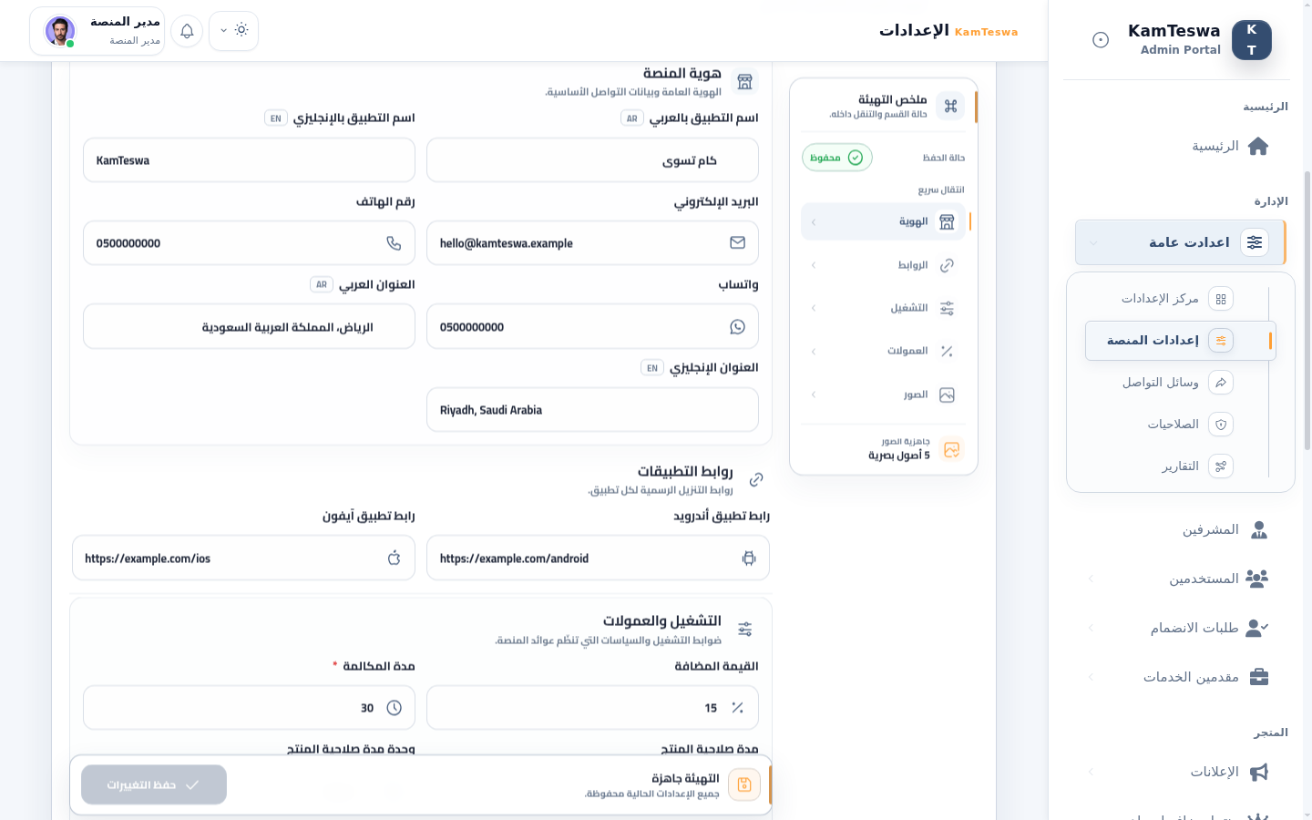The width and height of the screenshot is (1312, 820).
Task: Click the البريد الإلكتروني email input field
Action: pos(592,243)
